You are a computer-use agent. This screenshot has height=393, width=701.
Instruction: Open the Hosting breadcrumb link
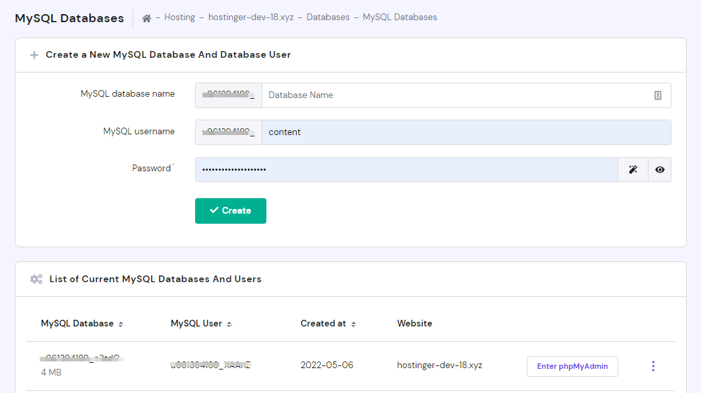[x=180, y=17]
